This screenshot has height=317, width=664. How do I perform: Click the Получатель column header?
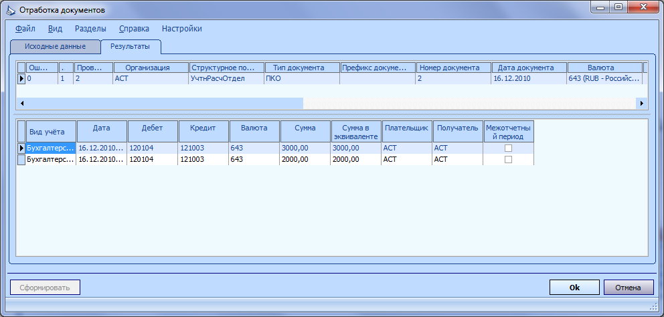point(457,132)
